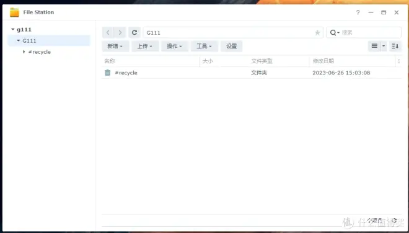This screenshot has width=409, height=233.
Task: Expand the #recycle tree node
Action: coord(24,52)
